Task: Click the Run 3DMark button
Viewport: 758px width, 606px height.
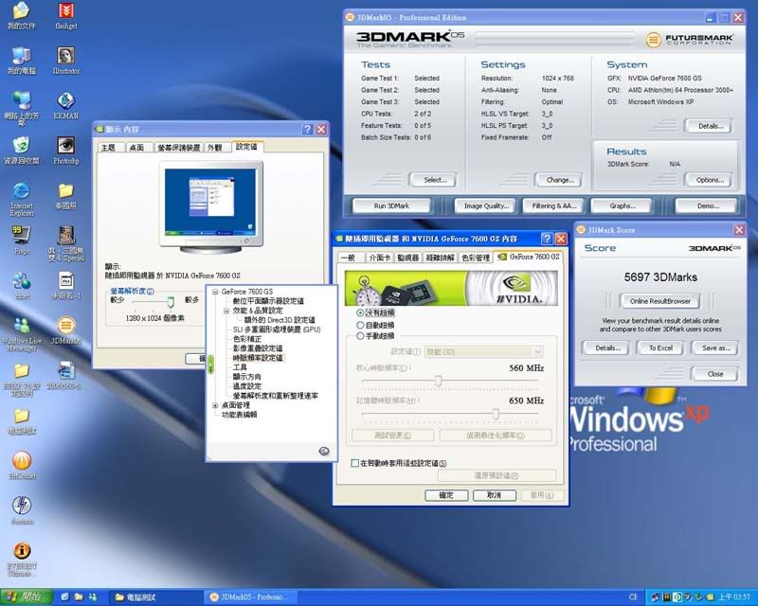Action: pyautogui.click(x=391, y=205)
